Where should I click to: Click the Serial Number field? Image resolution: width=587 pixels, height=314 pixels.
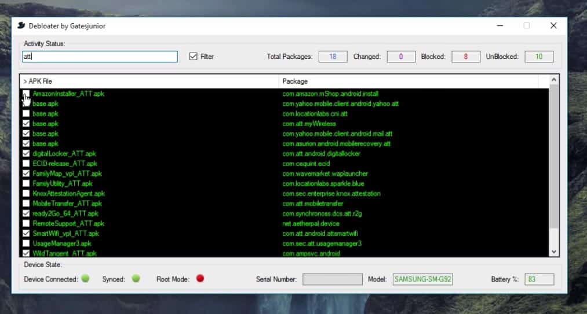coord(333,279)
